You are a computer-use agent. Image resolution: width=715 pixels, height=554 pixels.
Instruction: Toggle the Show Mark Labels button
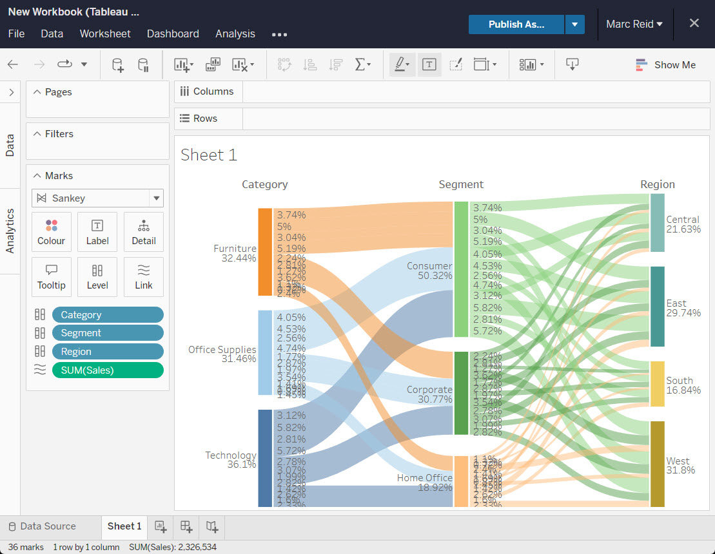pos(429,64)
